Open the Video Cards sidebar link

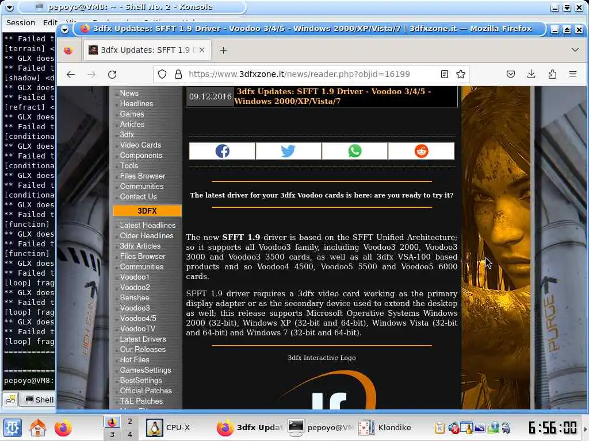140,145
